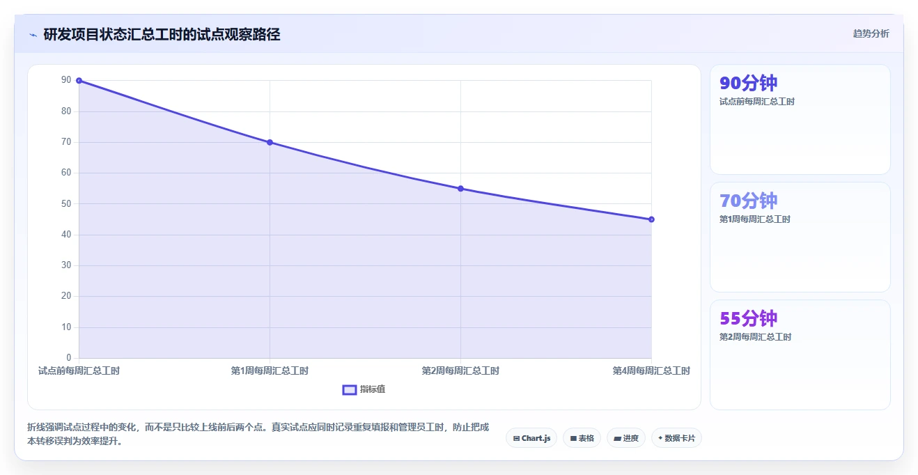Click the 90分钟 card value
The image size is (918, 475).
coord(748,83)
